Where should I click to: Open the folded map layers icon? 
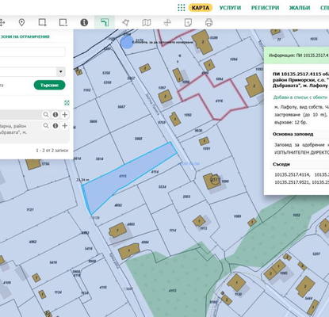tap(147, 22)
